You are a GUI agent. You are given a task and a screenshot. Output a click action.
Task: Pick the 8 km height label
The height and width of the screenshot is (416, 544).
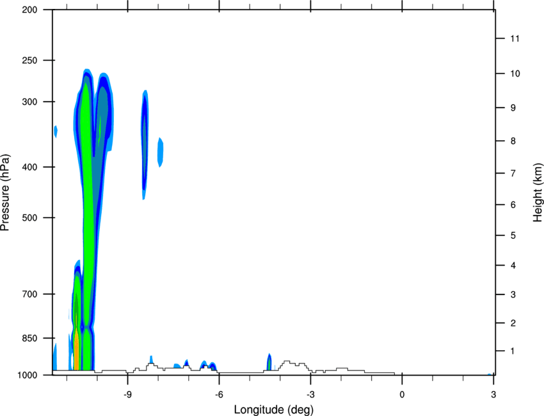(x=513, y=141)
